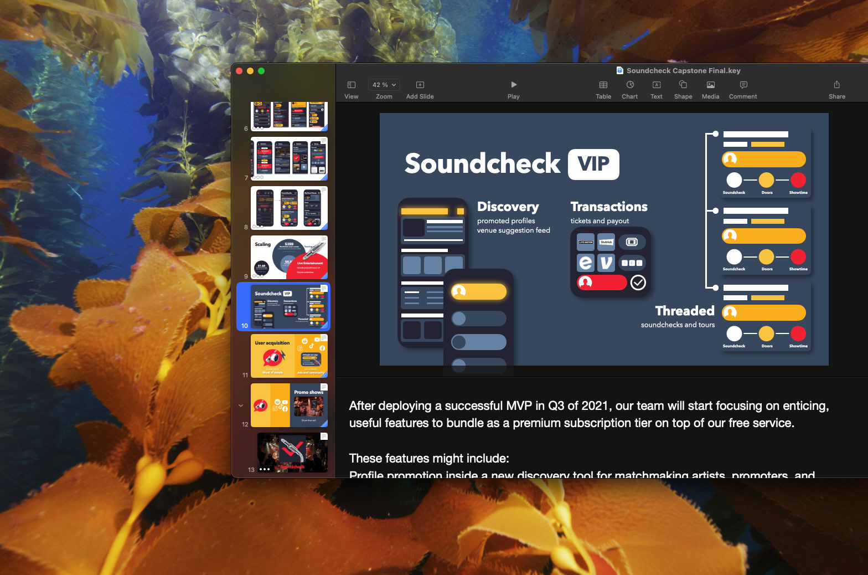Click the Threaded heading on the slide
Image resolution: width=868 pixels, height=575 pixels.
[x=685, y=311]
